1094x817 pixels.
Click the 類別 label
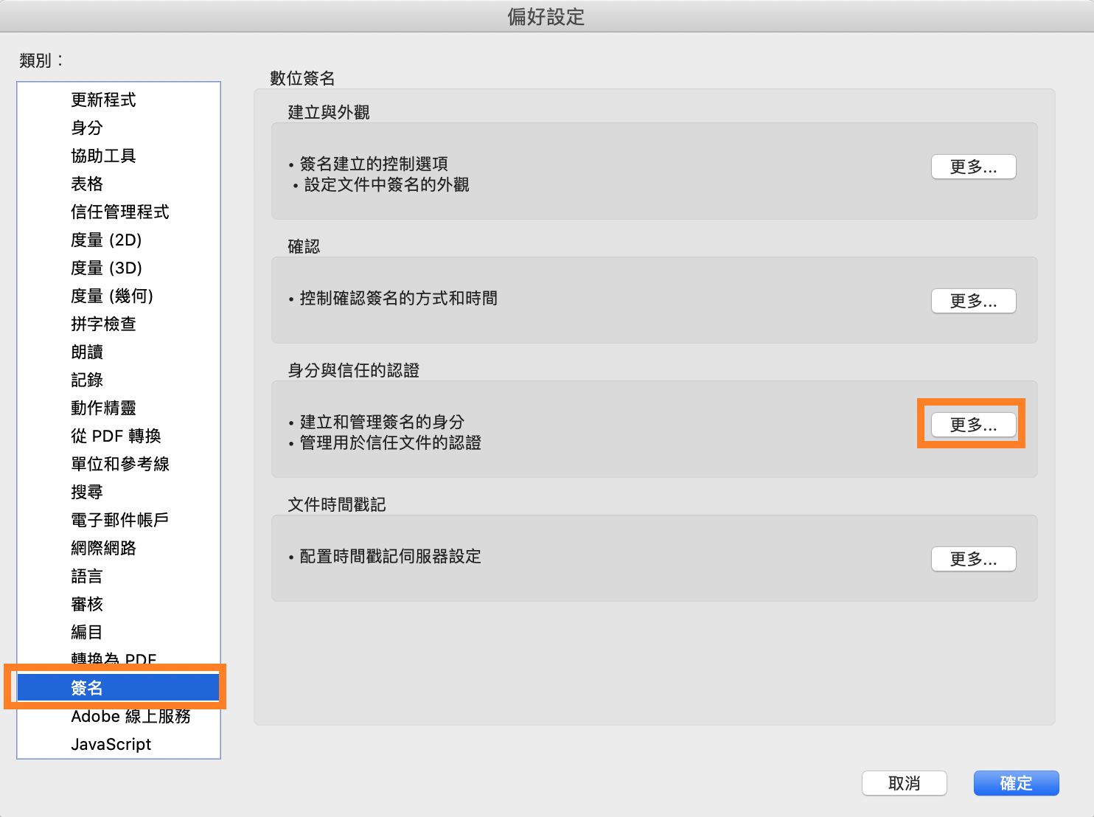click(x=41, y=60)
